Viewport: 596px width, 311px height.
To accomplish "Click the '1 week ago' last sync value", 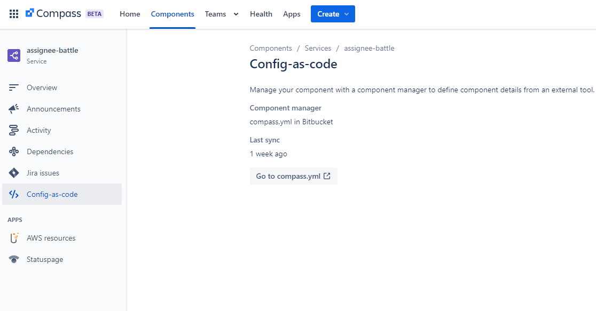I will pos(268,154).
